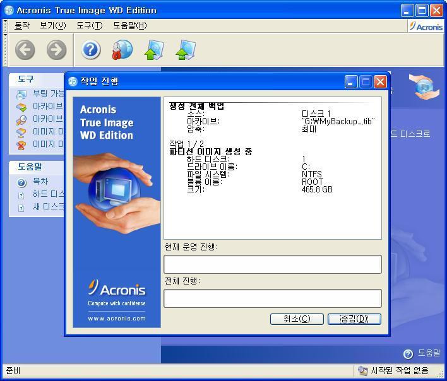Click the status bar tasks icon
The height and width of the screenshot is (381, 447).
coord(362,370)
